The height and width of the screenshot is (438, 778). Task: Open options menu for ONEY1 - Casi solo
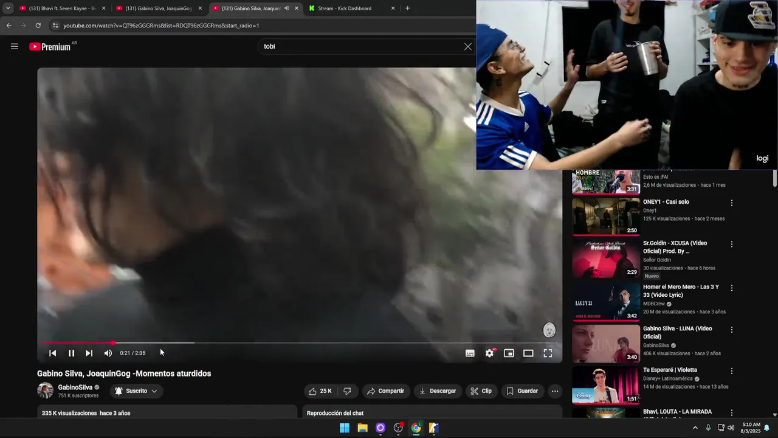(732, 203)
